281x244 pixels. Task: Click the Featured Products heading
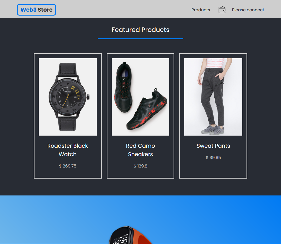pos(141,30)
